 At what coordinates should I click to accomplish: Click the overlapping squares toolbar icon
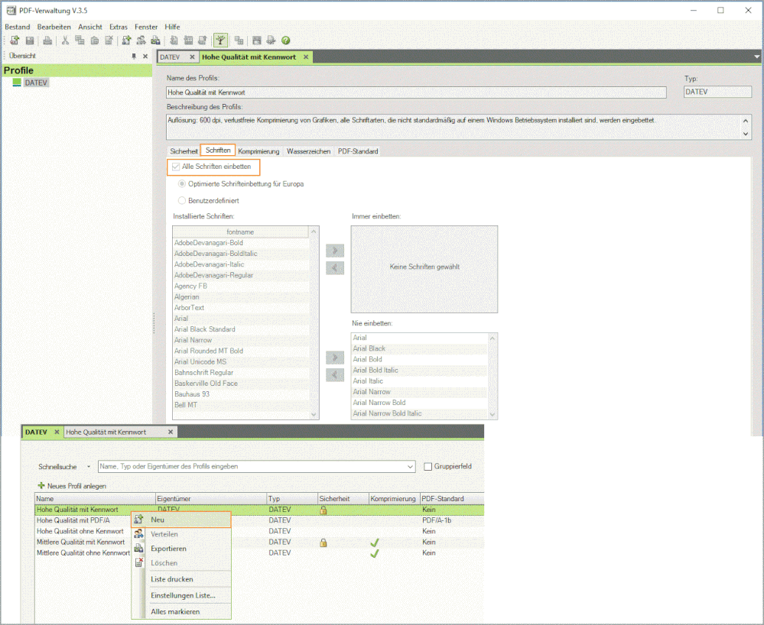coord(239,40)
